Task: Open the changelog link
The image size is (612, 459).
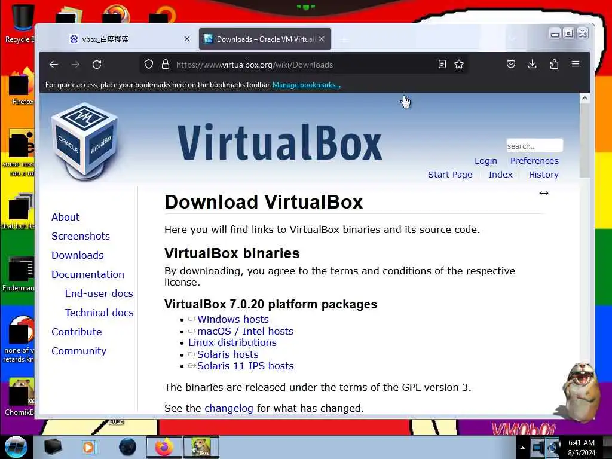Action: click(229, 408)
